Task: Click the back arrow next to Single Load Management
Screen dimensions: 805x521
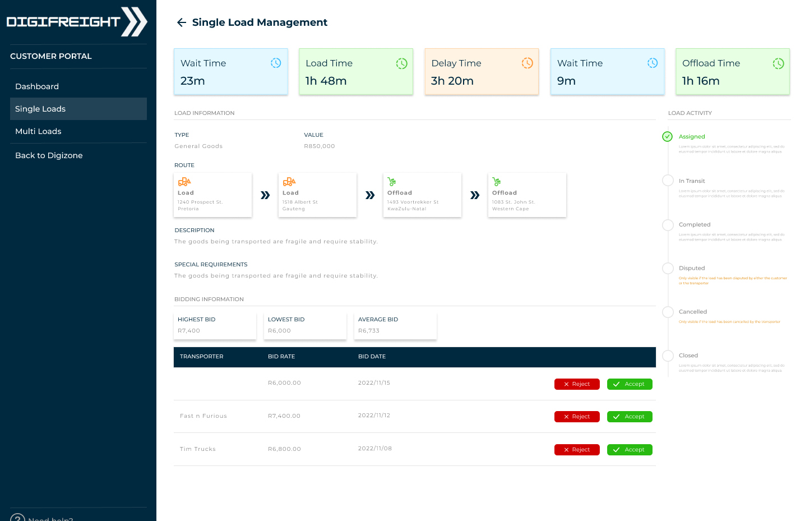Action: point(181,22)
